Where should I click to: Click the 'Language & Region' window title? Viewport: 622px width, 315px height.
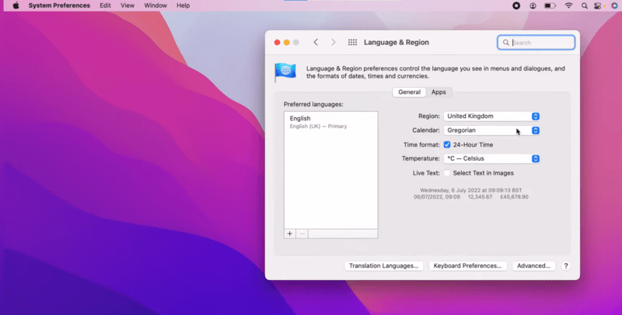[397, 43]
